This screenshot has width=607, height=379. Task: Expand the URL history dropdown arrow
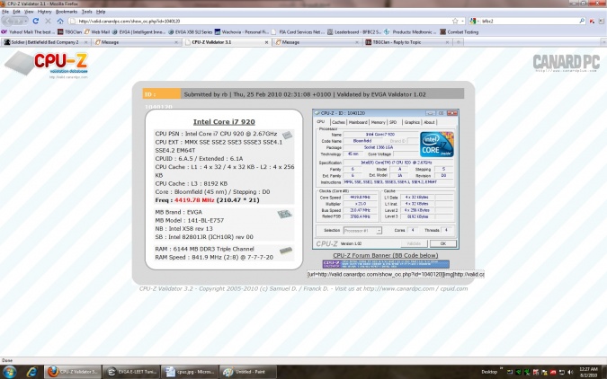(x=462, y=21)
